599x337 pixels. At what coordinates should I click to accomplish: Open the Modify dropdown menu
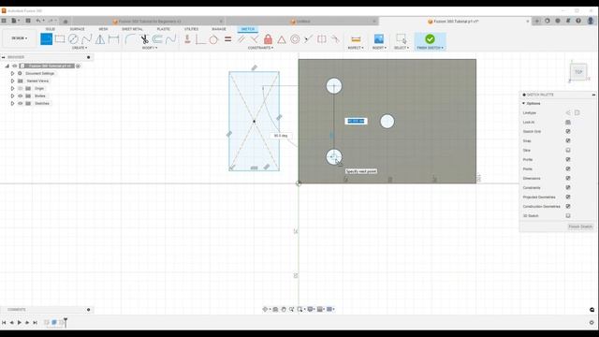pos(150,48)
